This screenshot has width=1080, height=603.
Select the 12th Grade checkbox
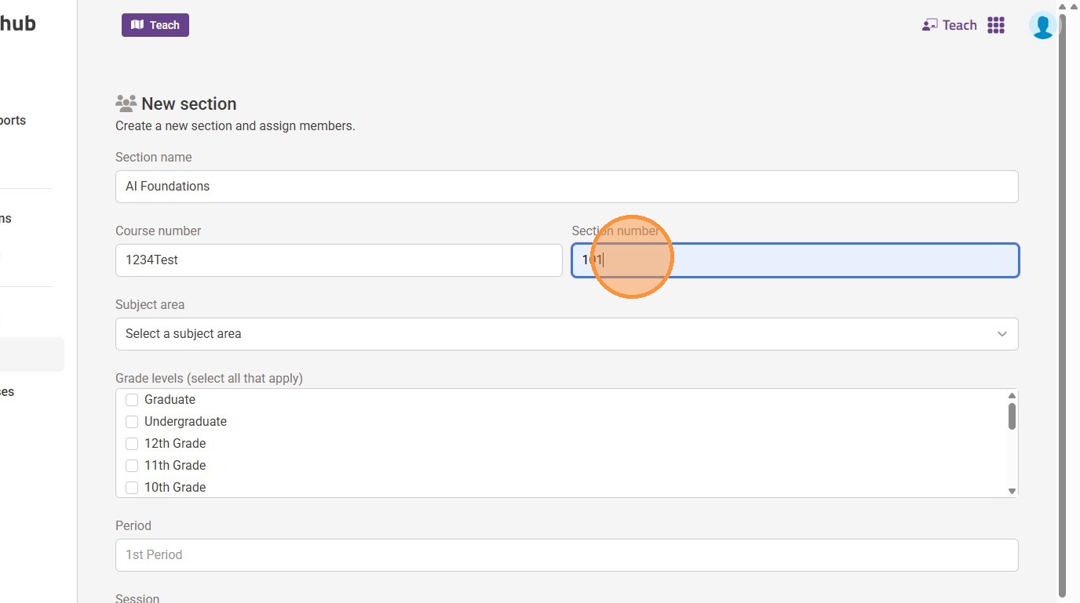click(x=132, y=444)
